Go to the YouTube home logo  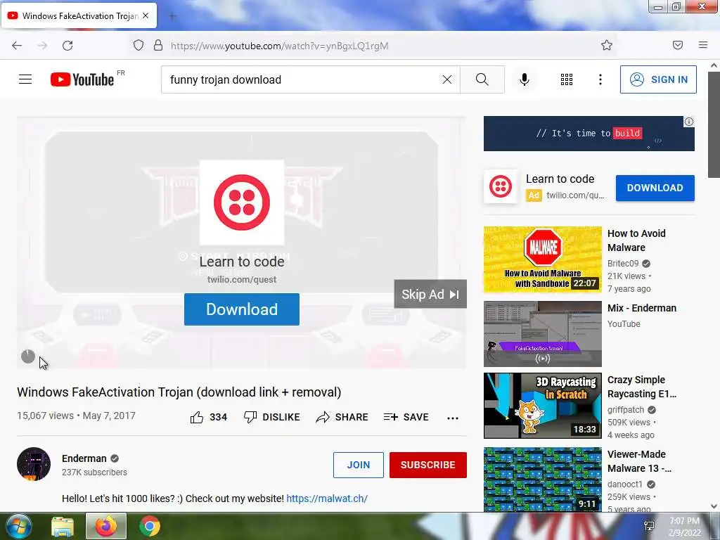82,79
